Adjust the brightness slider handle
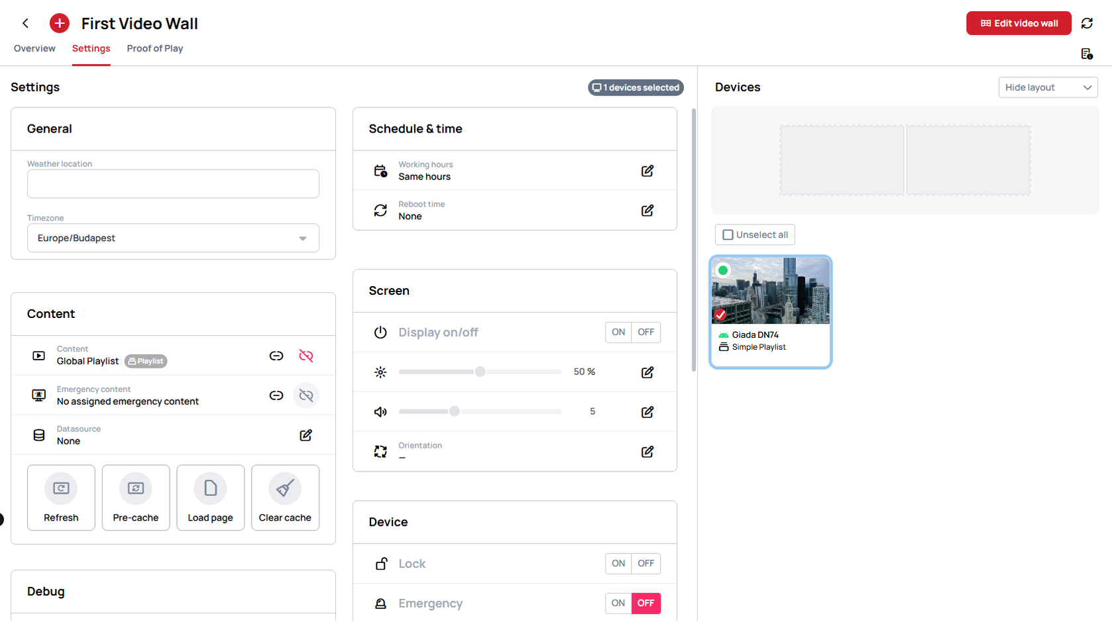 coord(480,372)
